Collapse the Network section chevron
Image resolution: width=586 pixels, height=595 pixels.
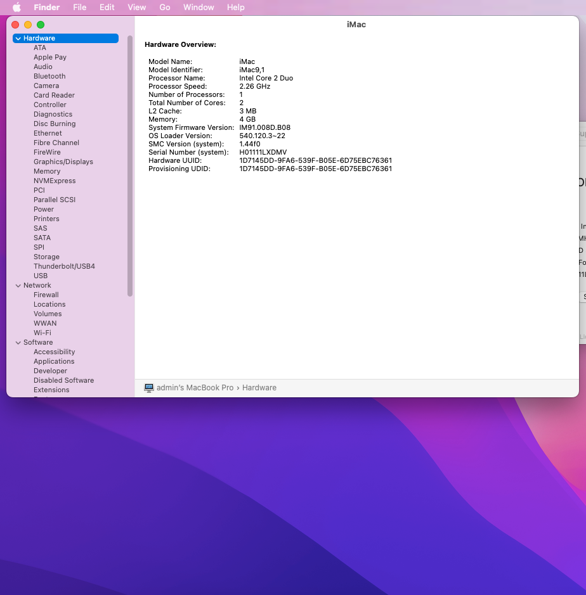click(x=18, y=285)
